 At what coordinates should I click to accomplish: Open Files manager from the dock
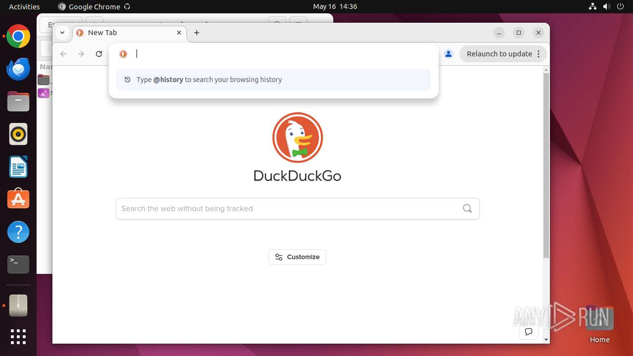click(x=18, y=101)
